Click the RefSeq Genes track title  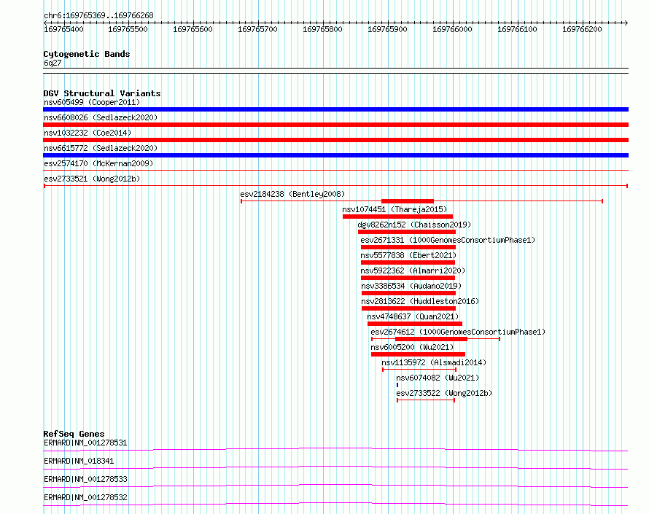pyautogui.click(x=74, y=434)
